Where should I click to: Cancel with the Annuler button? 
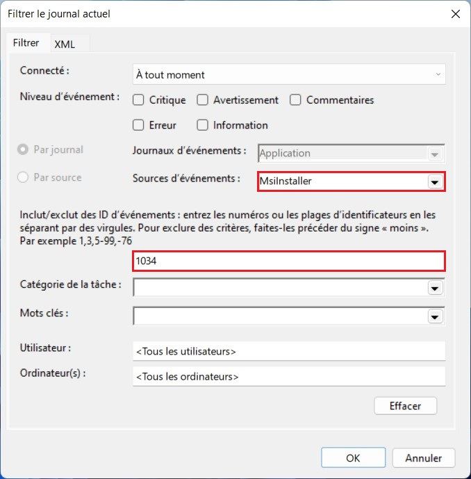[423, 457]
